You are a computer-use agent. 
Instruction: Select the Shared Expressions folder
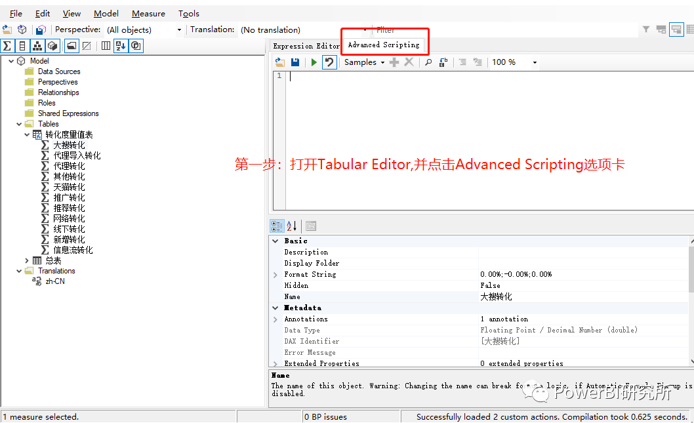(x=68, y=113)
